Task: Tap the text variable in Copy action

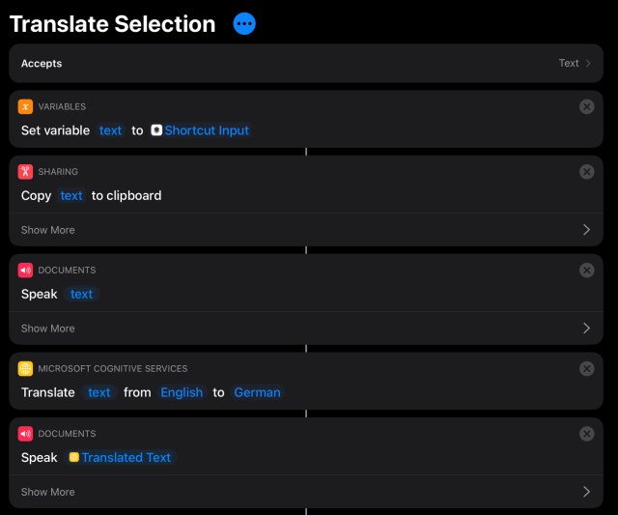Action: tap(71, 195)
